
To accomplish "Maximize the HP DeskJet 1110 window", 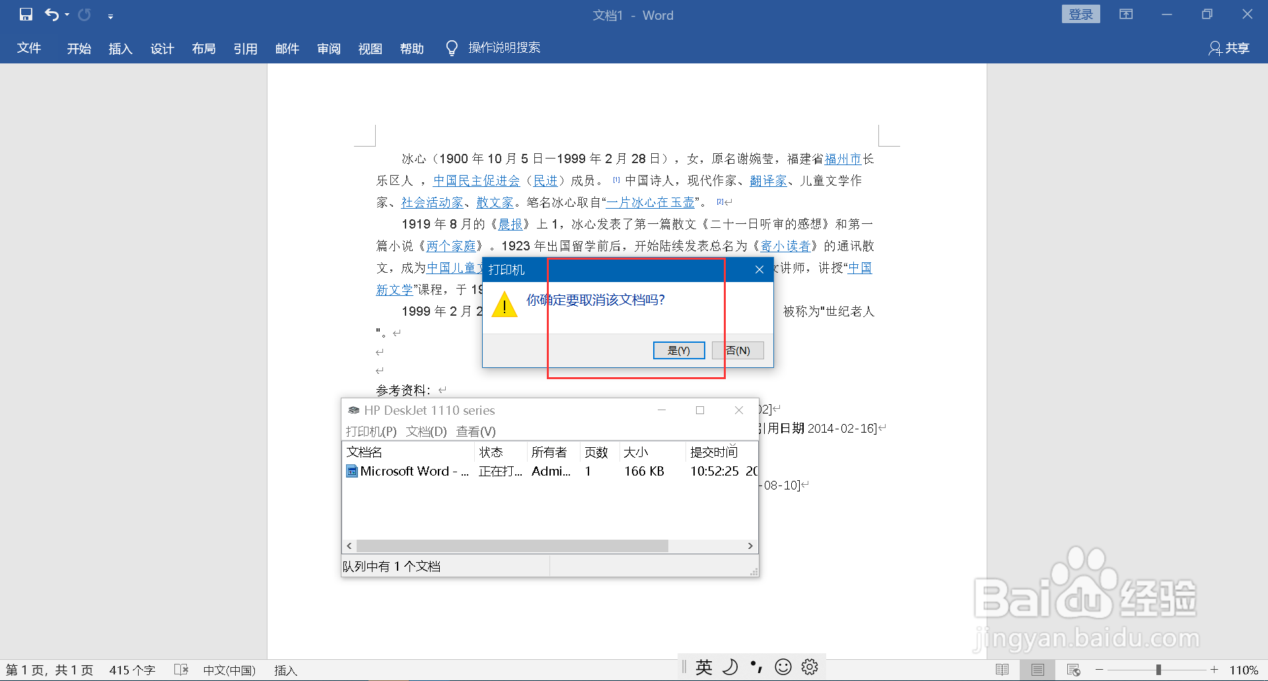I will (700, 410).
